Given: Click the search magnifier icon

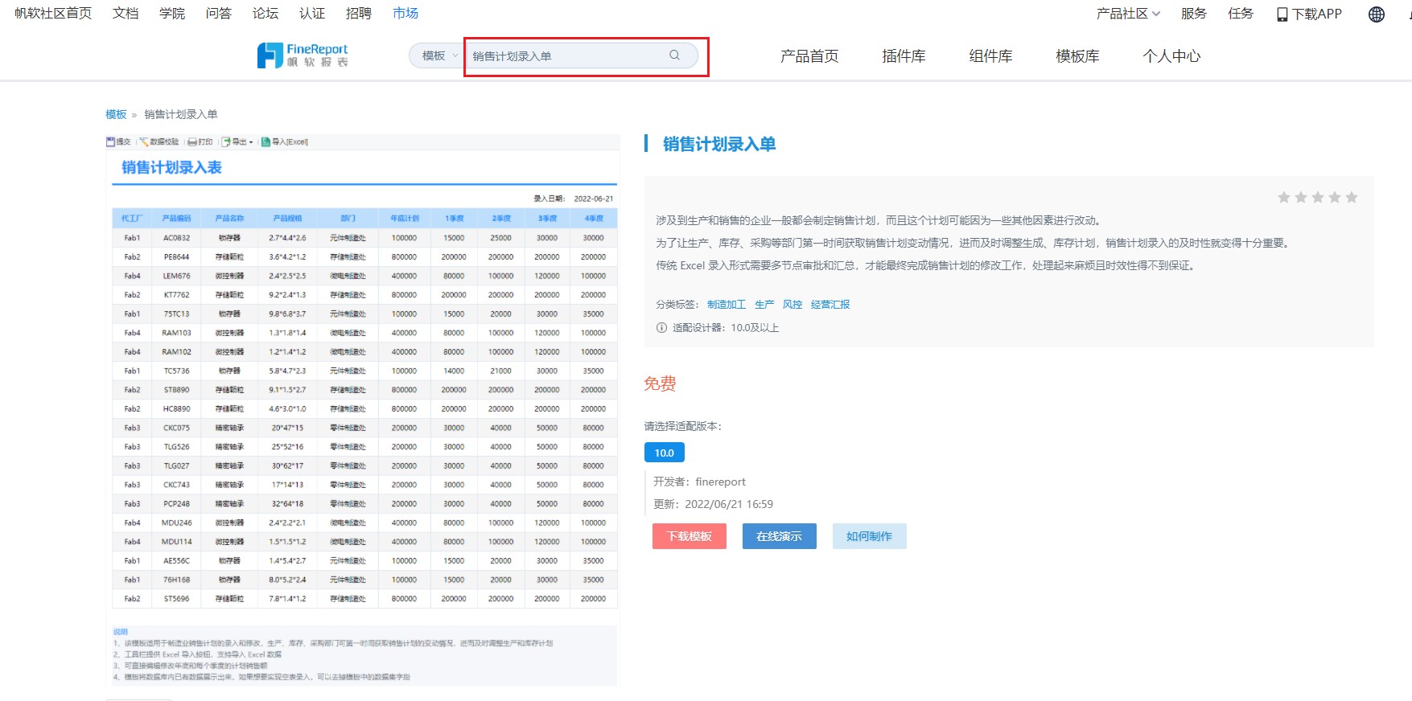Looking at the screenshot, I should (674, 55).
